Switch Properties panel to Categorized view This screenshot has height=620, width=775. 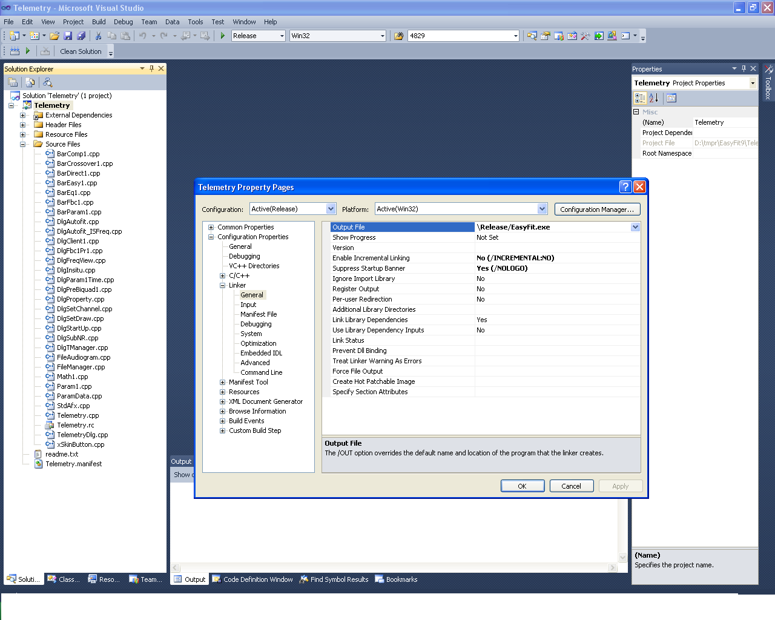click(x=640, y=97)
